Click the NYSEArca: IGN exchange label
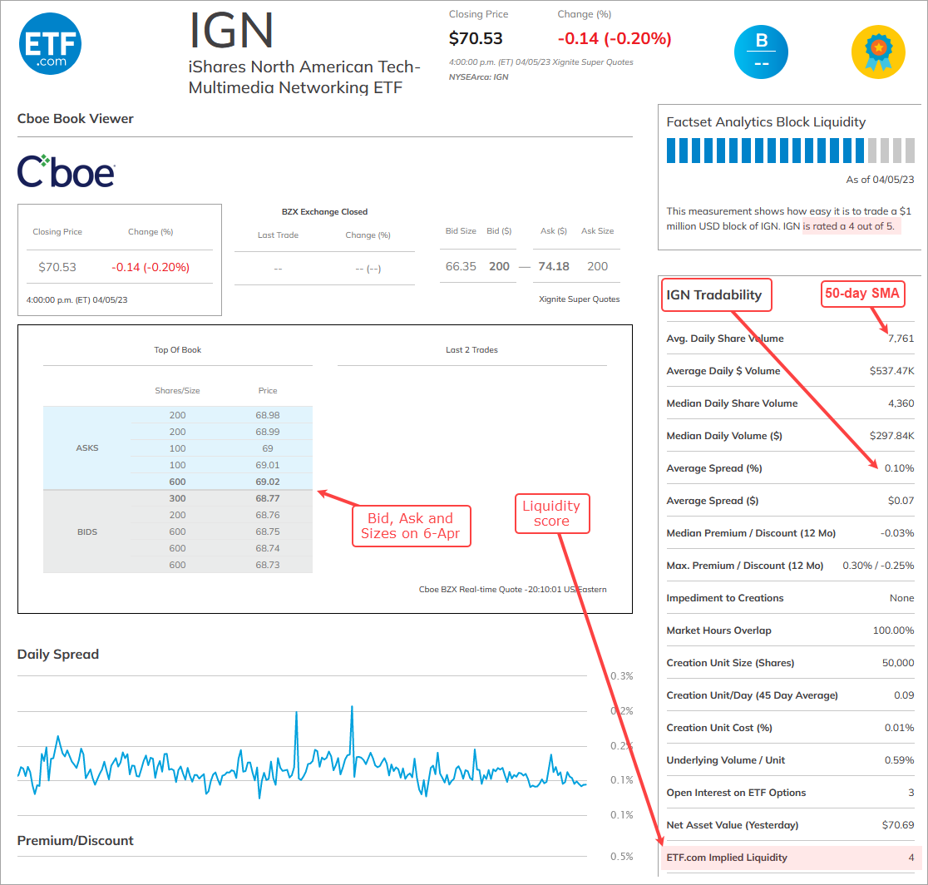Screen dimensions: 928x885 (x=478, y=77)
